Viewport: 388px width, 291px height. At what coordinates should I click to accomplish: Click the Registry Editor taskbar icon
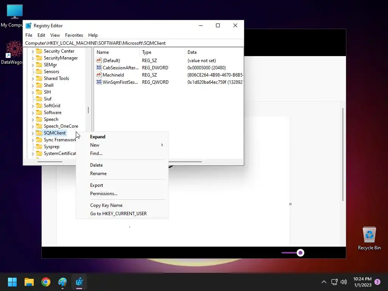(79, 282)
